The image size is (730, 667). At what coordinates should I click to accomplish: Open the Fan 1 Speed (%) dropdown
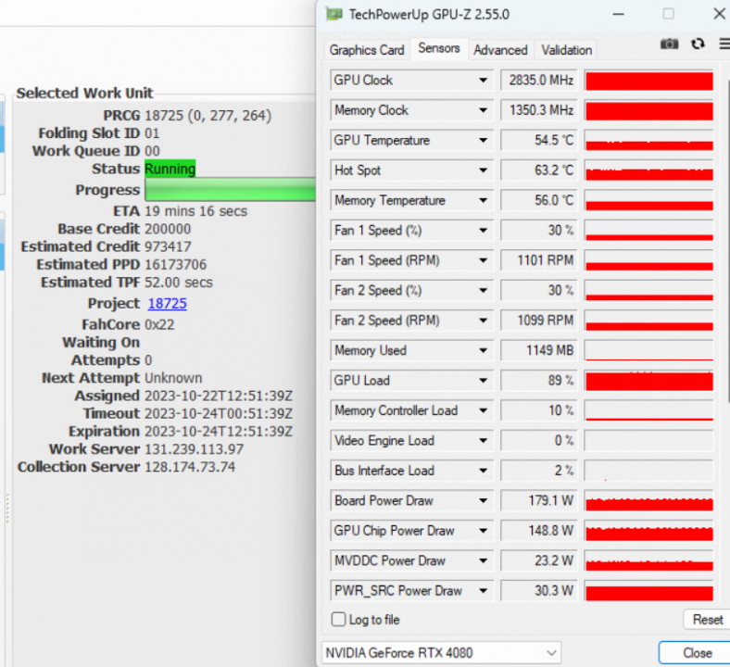484,231
